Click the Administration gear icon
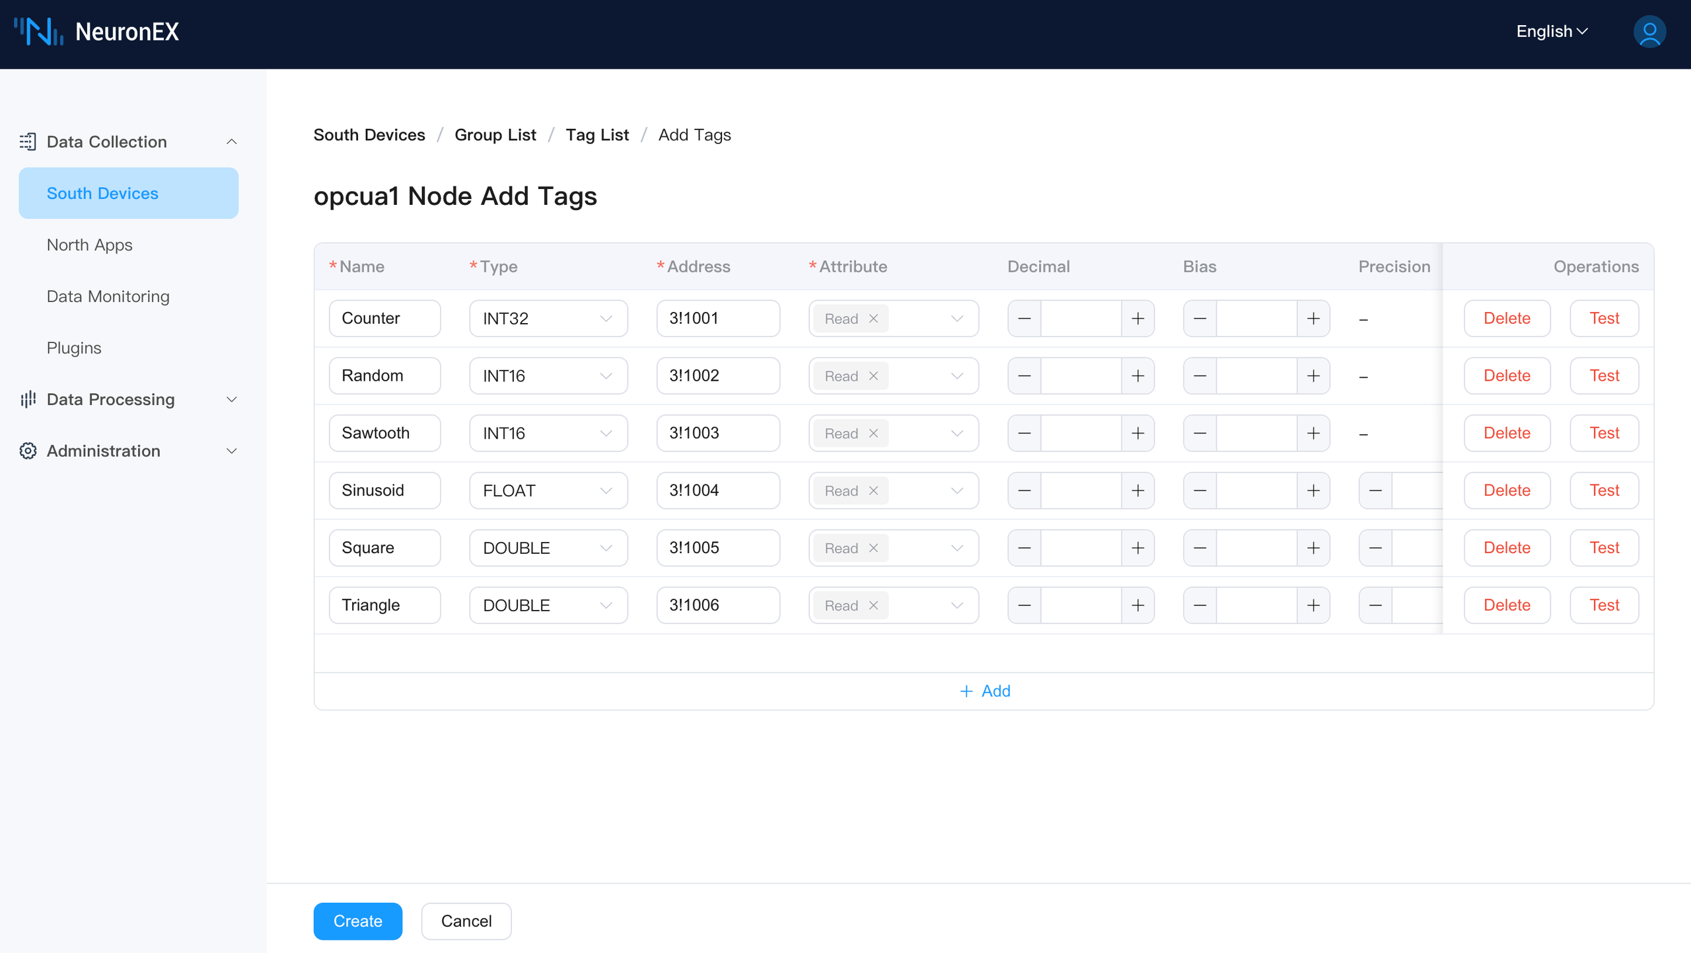 28,451
